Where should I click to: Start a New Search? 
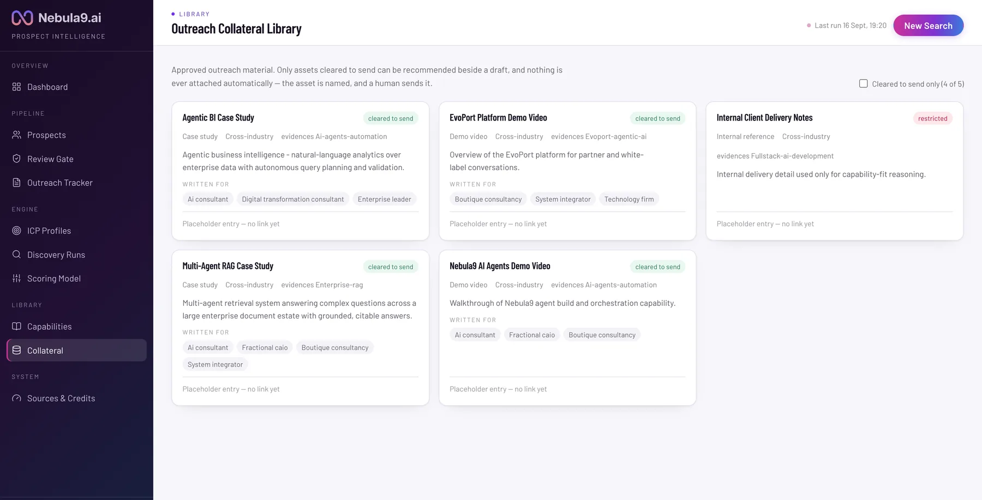point(928,26)
